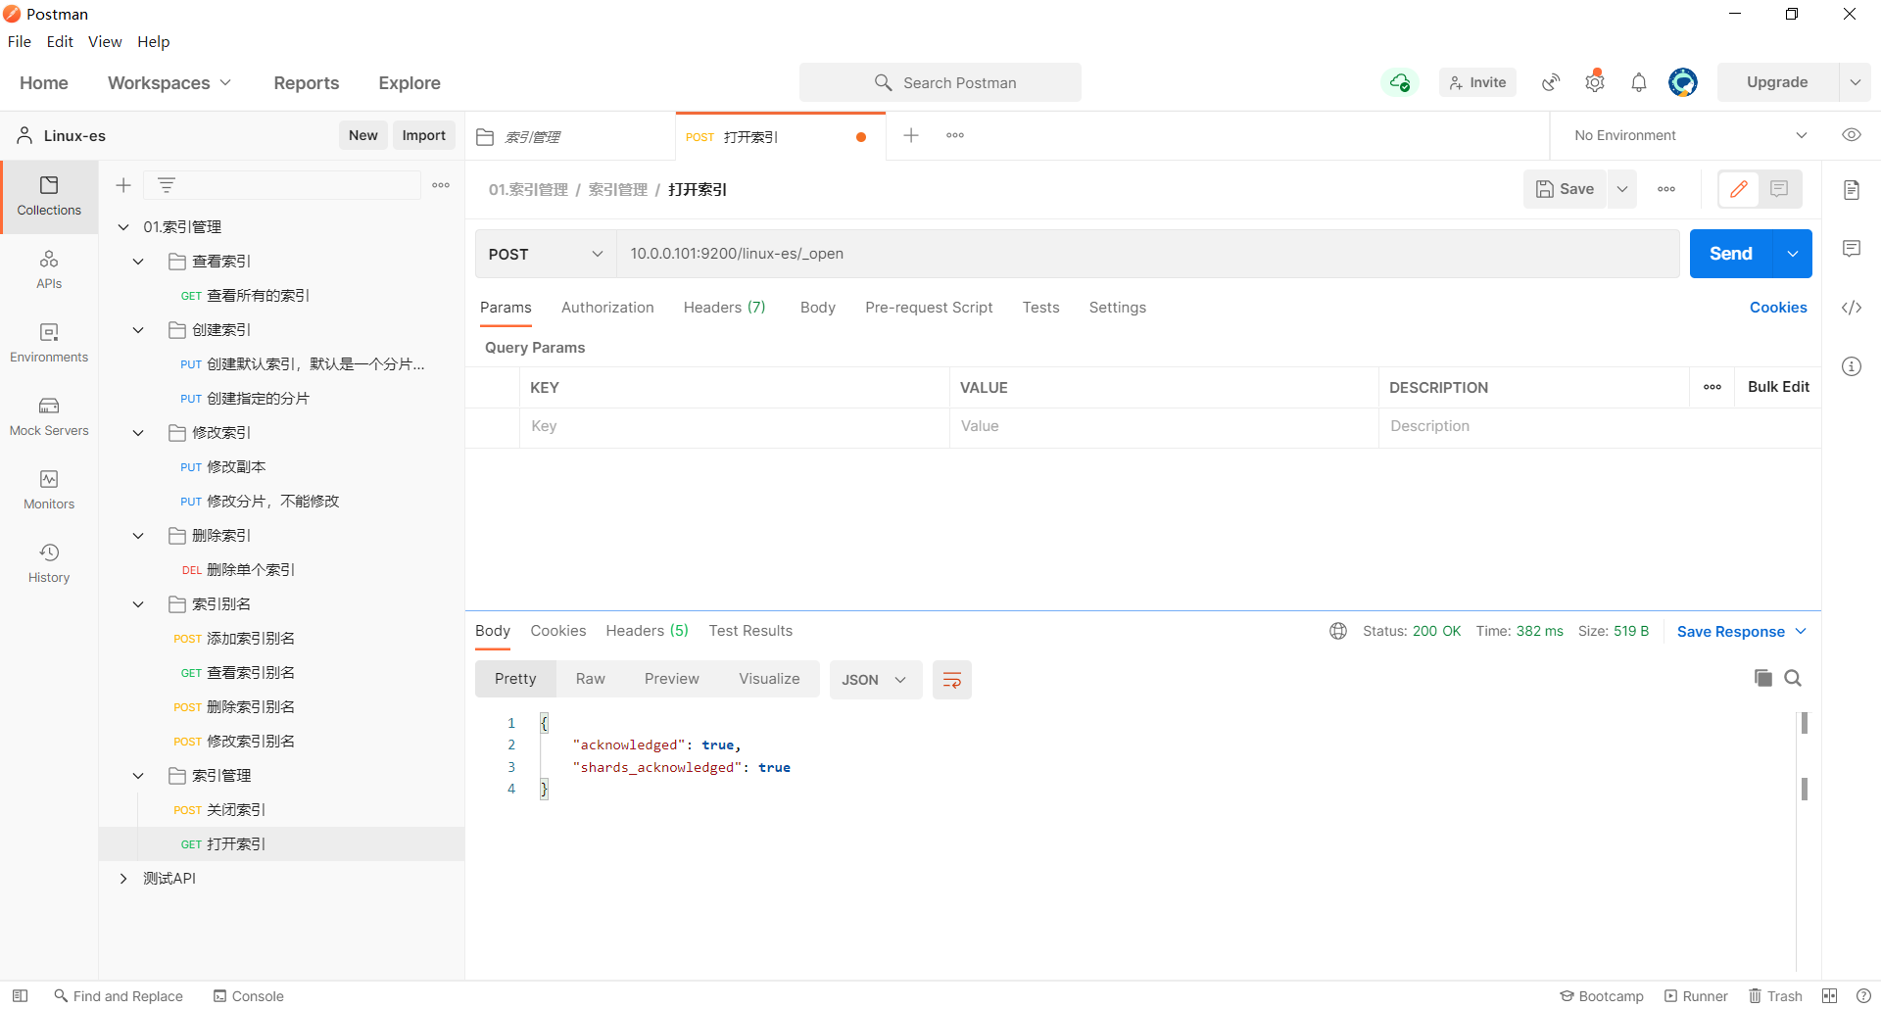Click the Search Postman box
Screen dimensions: 1881x1009
[x=940, y=82]
